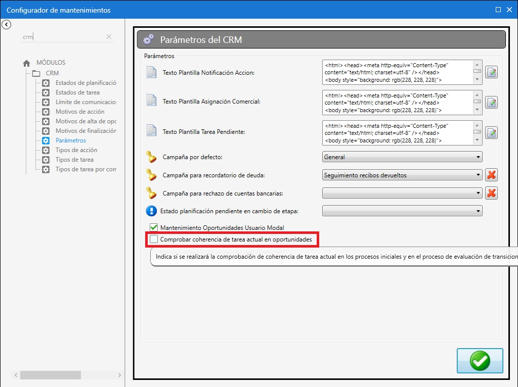Click gear icon beside Motivos de finalización

point(46,131)
